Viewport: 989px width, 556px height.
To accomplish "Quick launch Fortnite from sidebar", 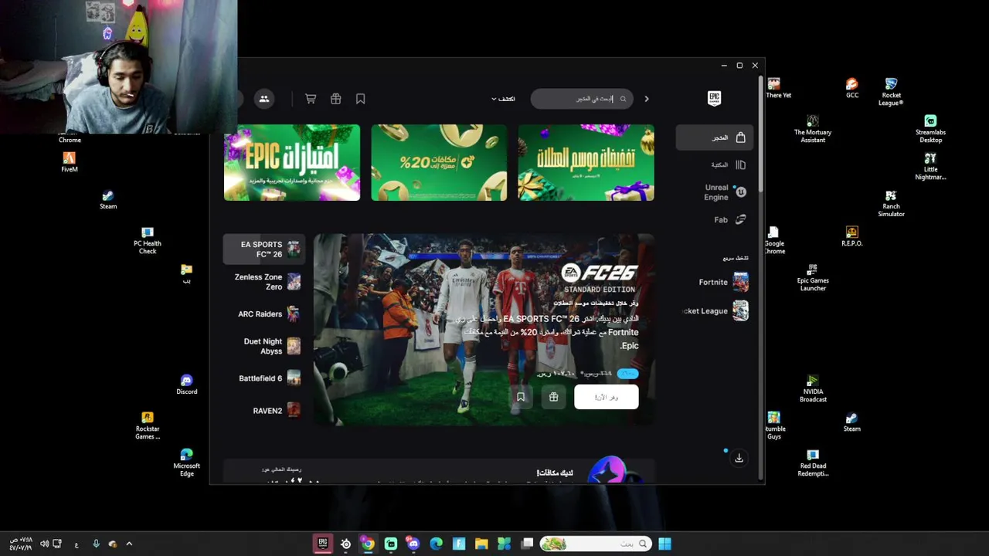I will 723,282.
